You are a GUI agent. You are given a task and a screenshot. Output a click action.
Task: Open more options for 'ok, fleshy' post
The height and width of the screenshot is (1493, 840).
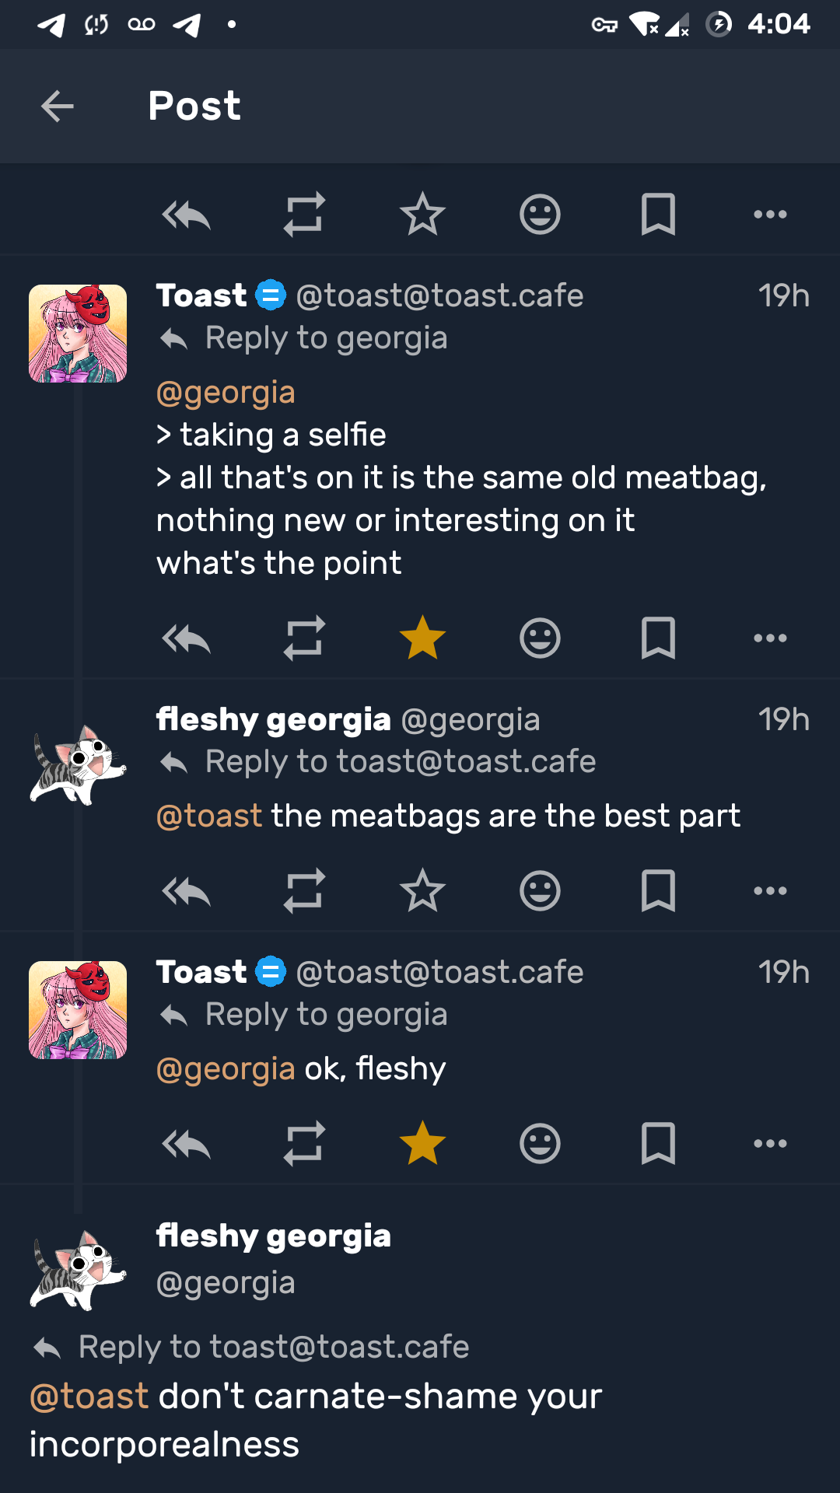click(770, 1144)
